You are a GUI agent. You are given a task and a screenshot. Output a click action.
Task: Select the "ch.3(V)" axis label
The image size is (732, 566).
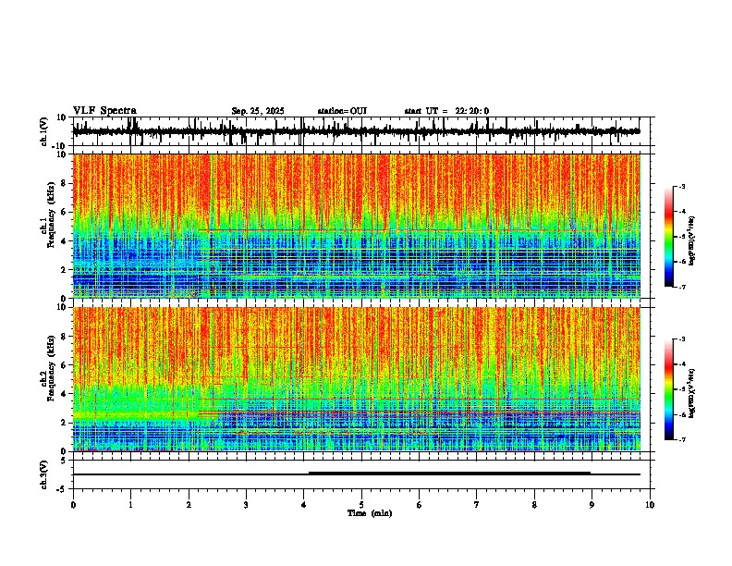tap(44, 474)
